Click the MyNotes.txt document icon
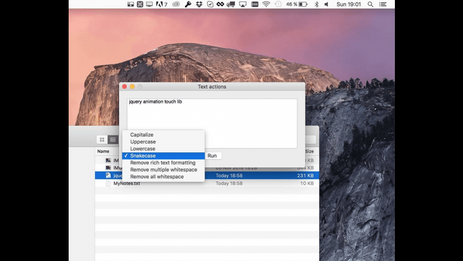 pyautogui.click(x=108, y=183)
